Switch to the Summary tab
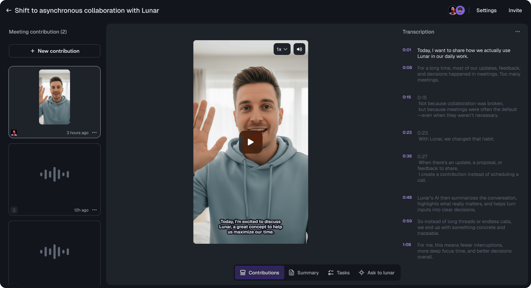Viewport: 531px width, 288px height. pyautogui.click(x=303, y=273)
